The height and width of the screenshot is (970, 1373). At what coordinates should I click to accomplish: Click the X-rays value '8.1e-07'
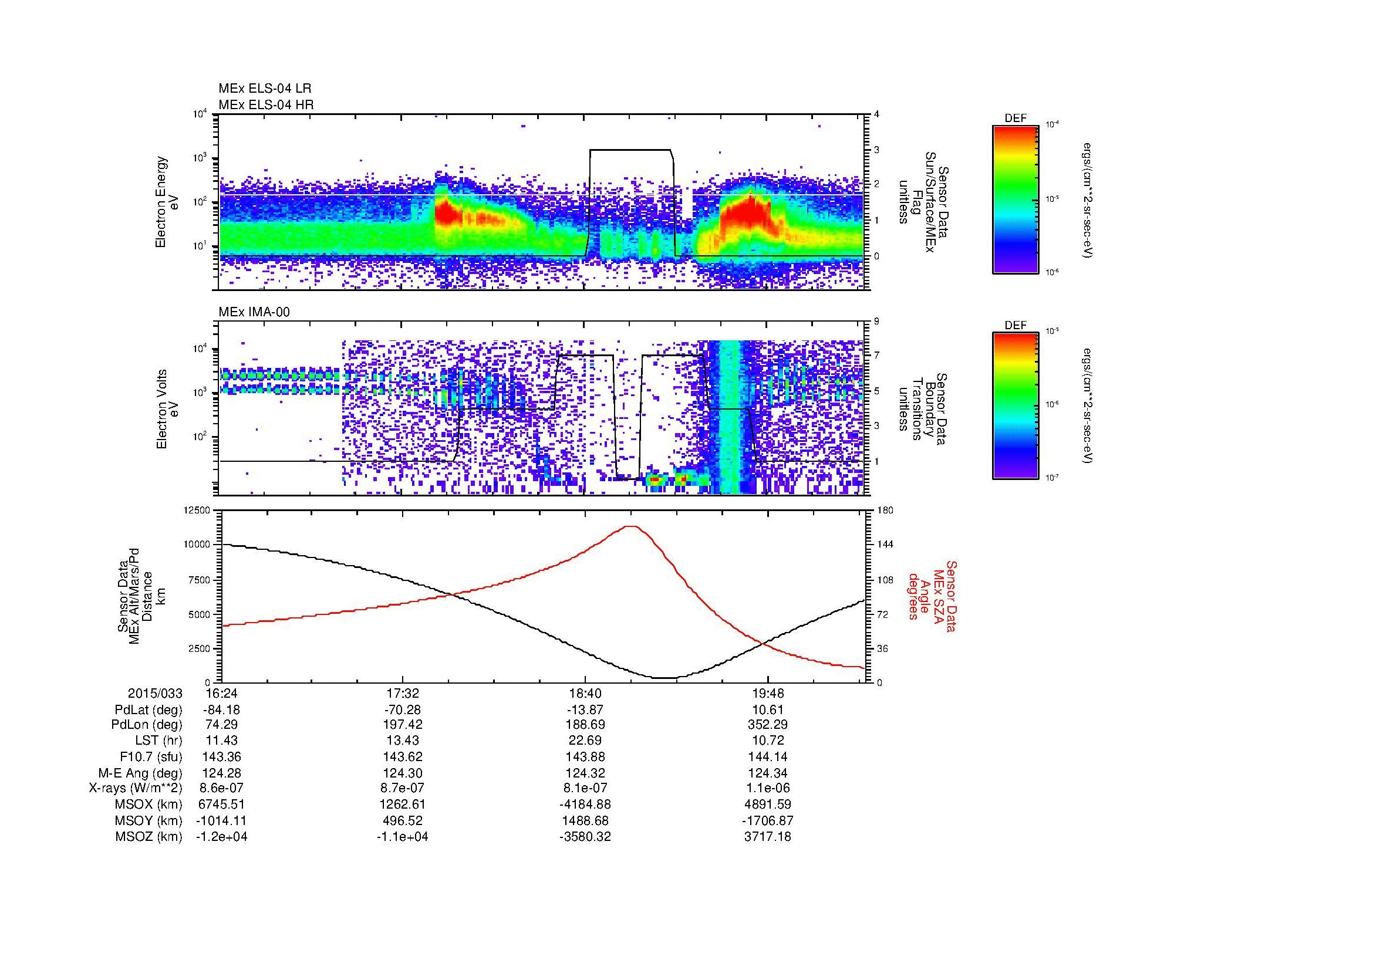pyautogui.click(x=585, y=788)
